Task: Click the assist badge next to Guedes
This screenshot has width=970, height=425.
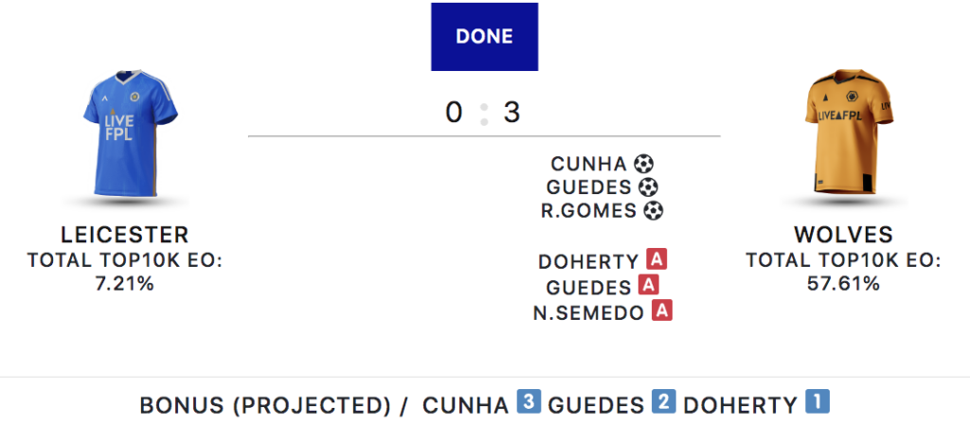Action: point(649,285)
